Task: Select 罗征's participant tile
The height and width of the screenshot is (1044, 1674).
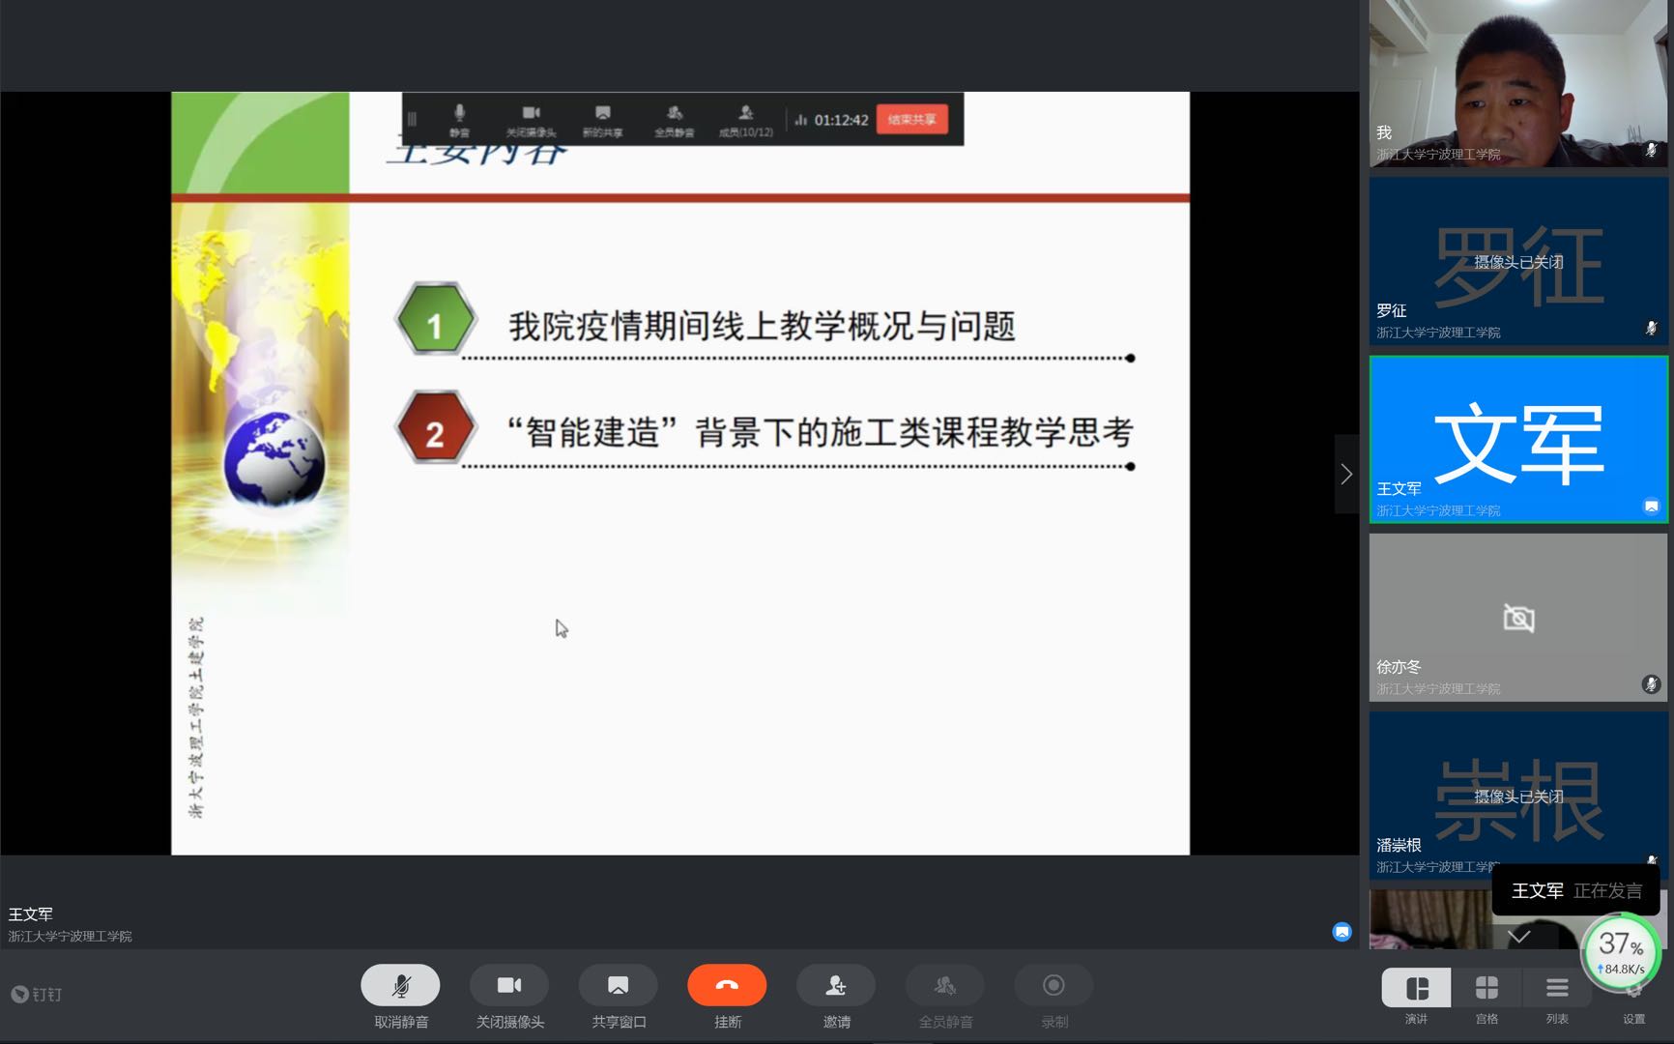Action: coord(1518,261)
